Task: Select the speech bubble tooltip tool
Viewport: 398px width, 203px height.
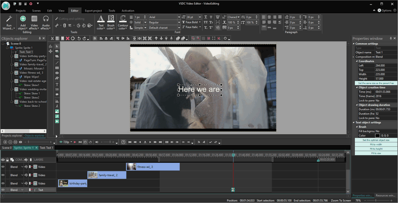Action: tap(57, 94)
